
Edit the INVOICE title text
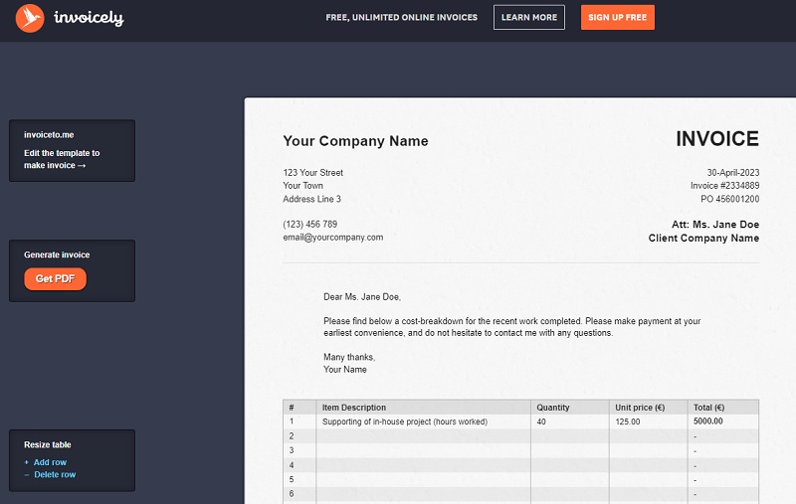[x=716, y=139]
